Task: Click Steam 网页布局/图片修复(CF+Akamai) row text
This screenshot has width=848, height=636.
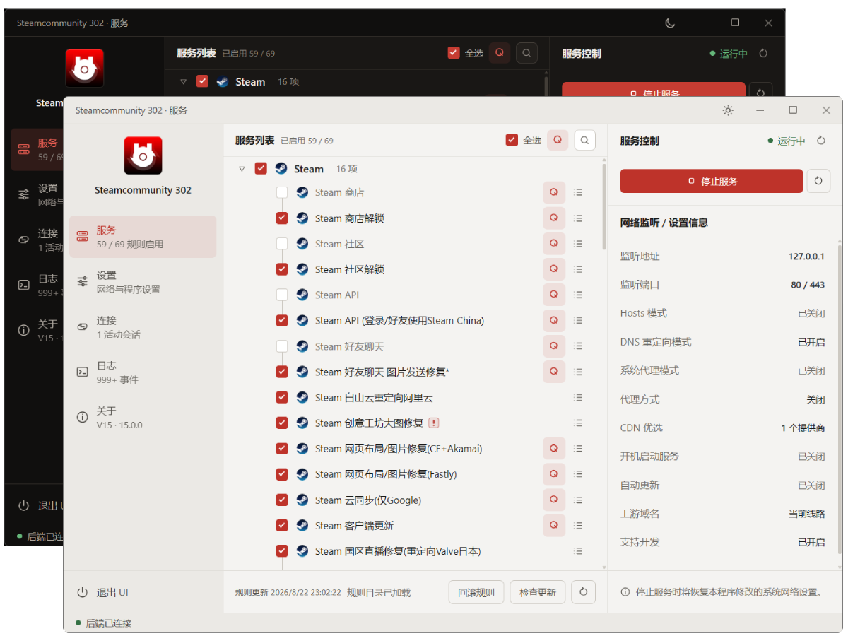Action: [399, 449]
